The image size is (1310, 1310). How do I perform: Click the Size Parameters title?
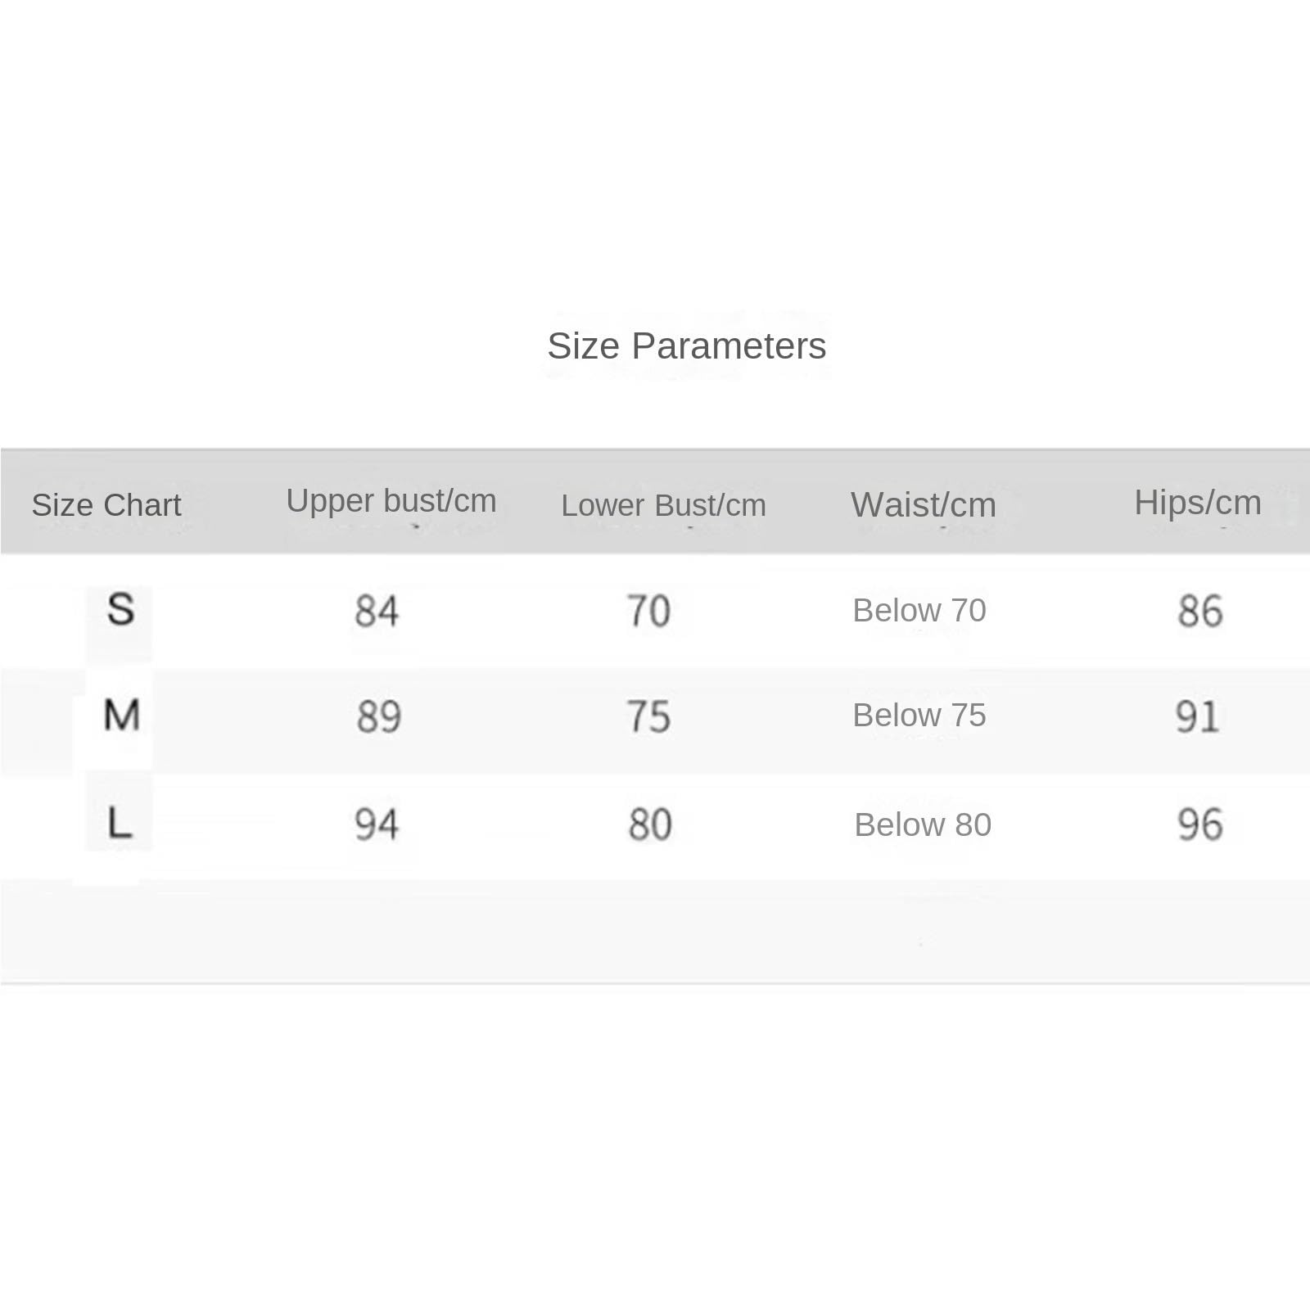686,346
